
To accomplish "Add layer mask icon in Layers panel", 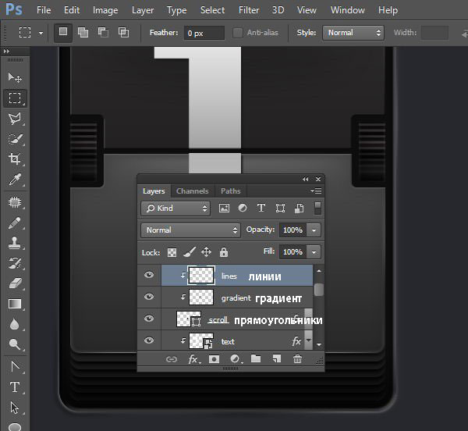I will 214,359.
